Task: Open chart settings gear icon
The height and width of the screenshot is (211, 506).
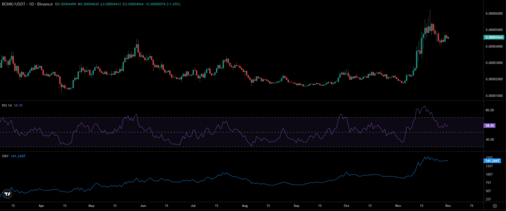Action: (x=494, y=205)
